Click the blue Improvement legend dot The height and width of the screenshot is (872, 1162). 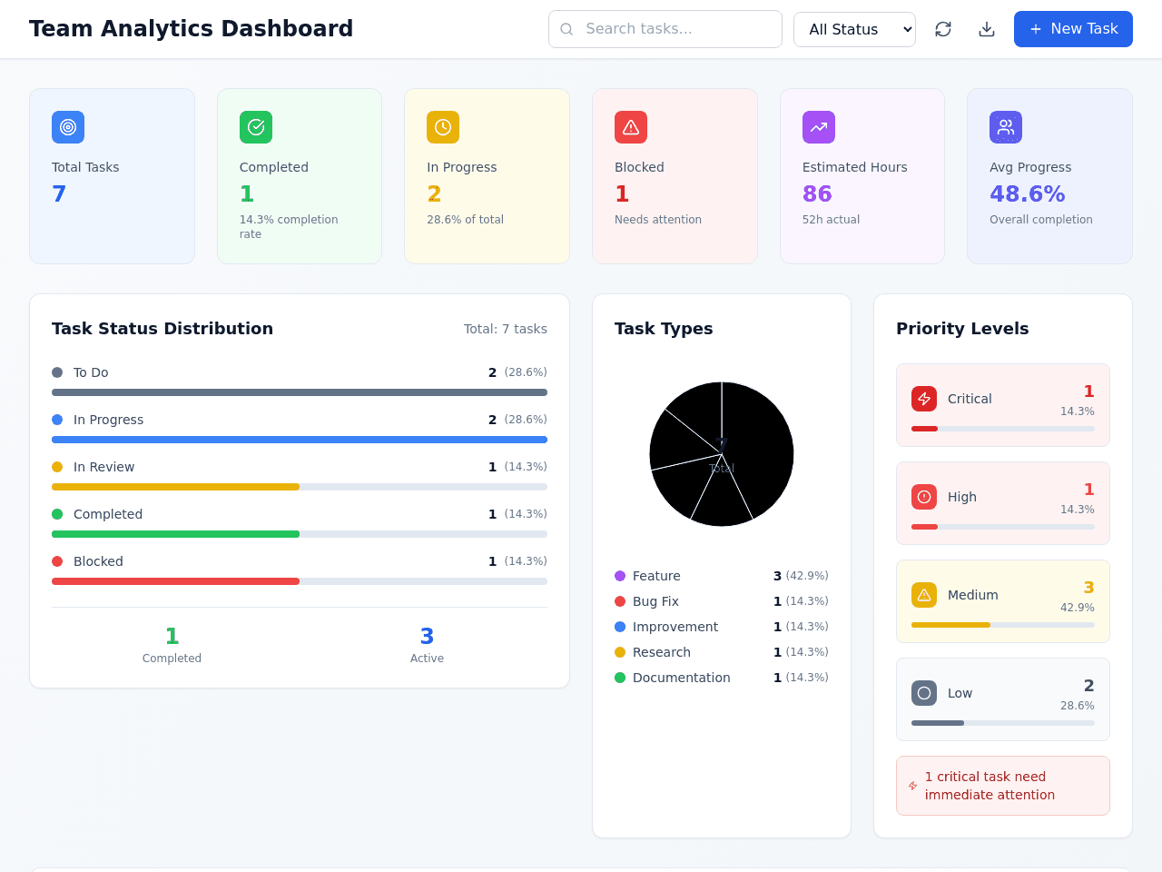click(x=620, y=627)
